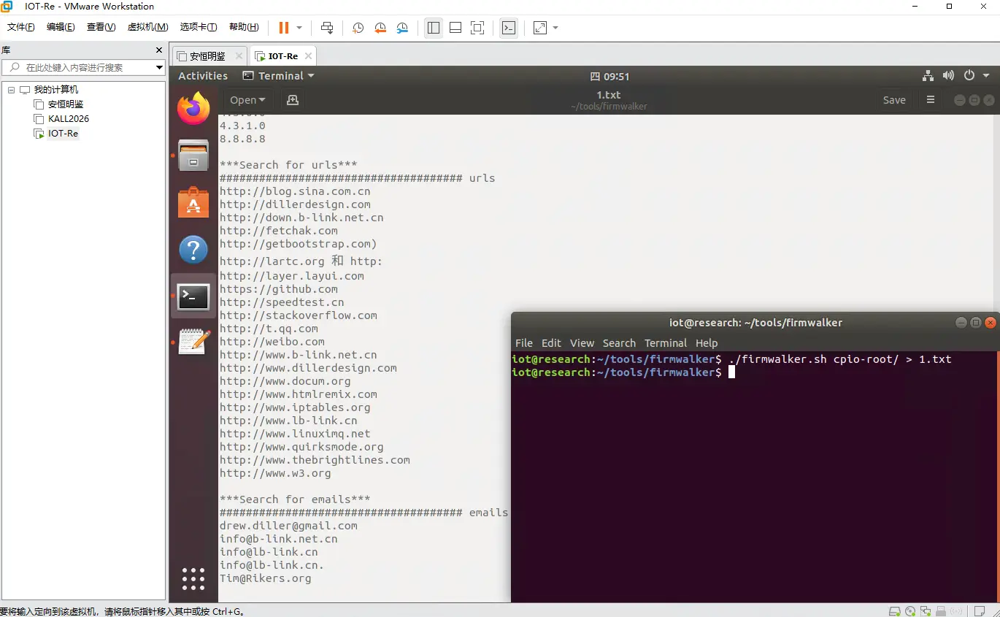Open the power options dropdown beside the pause button
Image resolution: width=1000 pixels, height=617 pixels.
[299, 28]
